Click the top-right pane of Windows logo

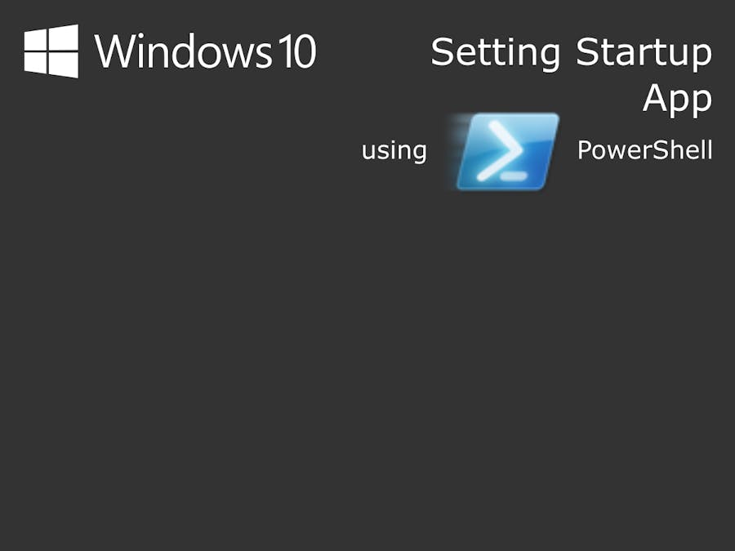click(64, 37)
